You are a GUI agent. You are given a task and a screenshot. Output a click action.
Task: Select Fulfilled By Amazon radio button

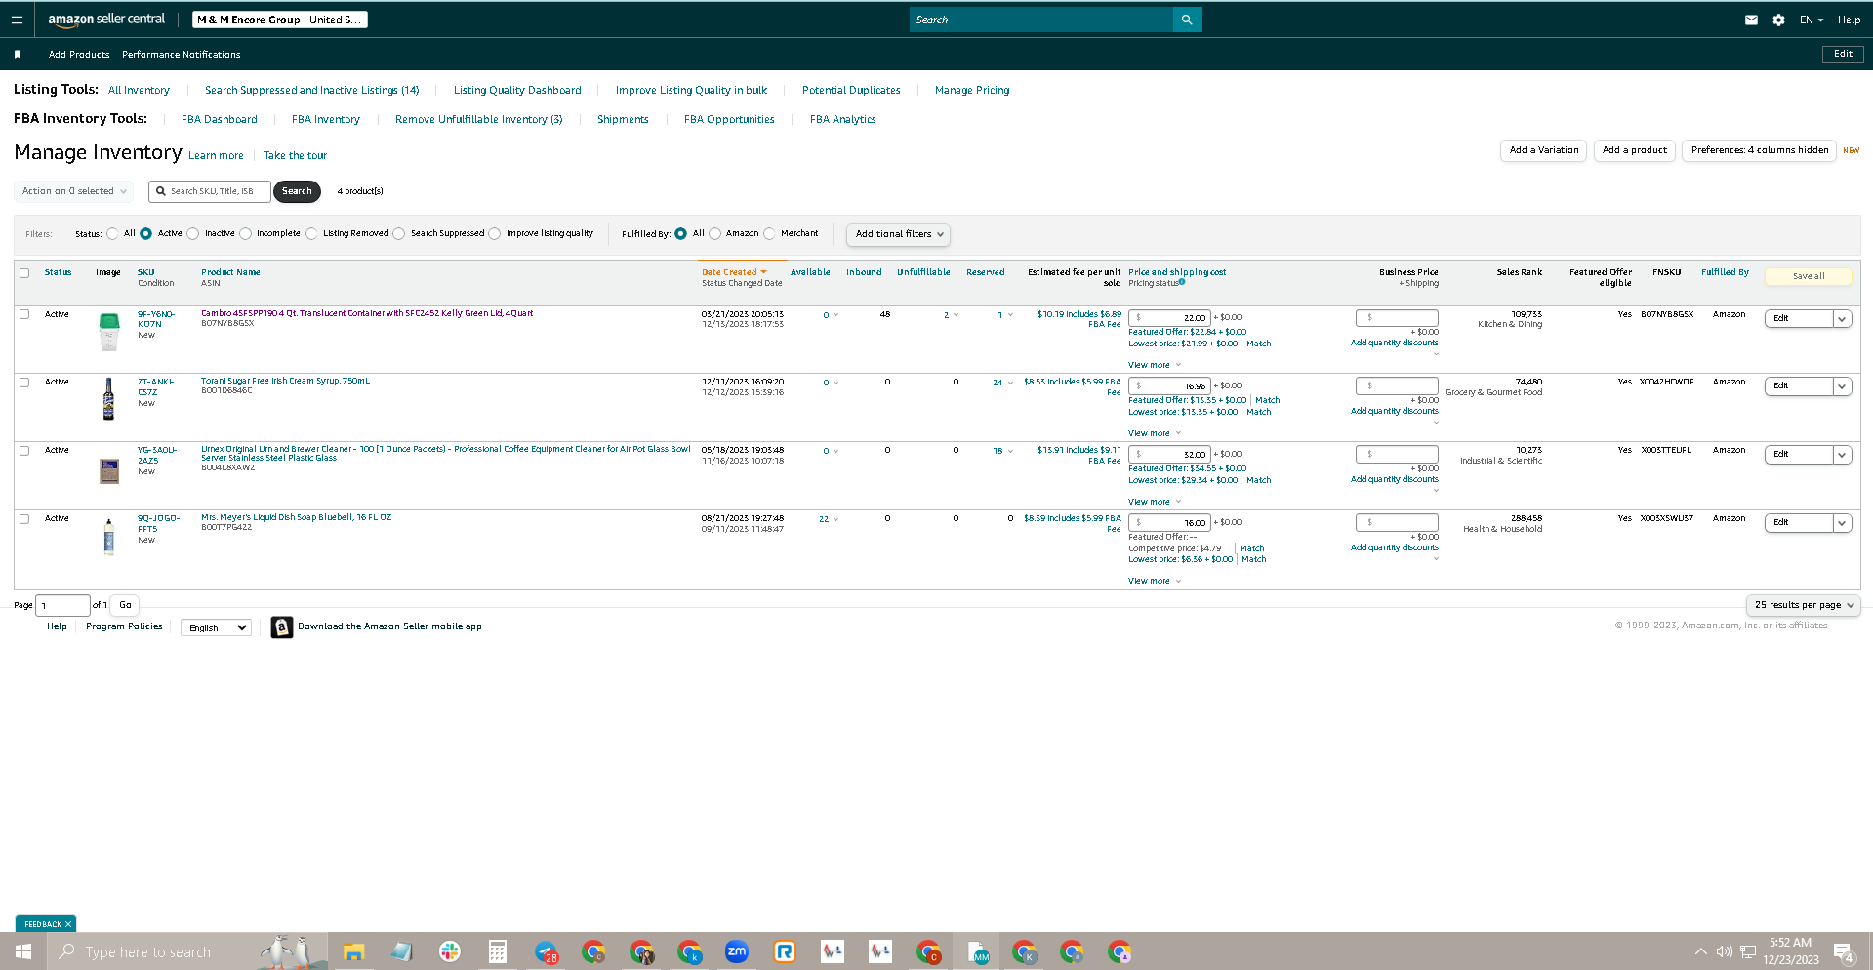715,234
